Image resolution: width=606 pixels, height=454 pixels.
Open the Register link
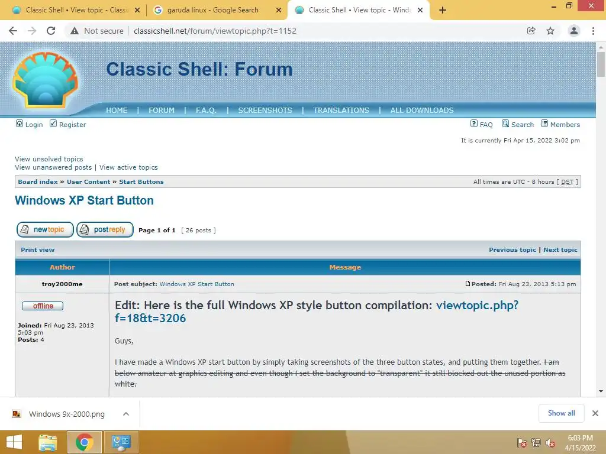tap(72, 125)
